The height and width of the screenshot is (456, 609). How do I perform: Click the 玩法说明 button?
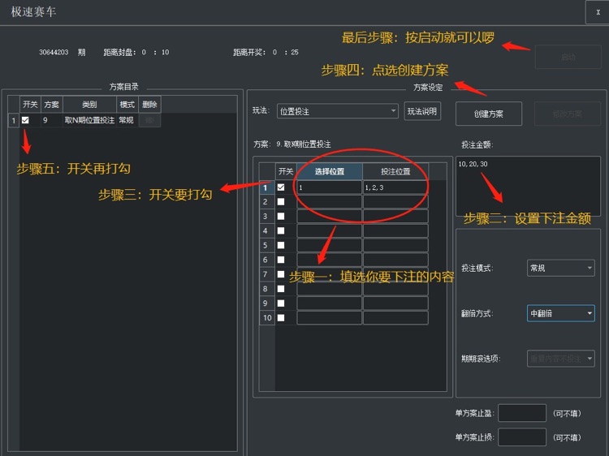pyautogui.click(x=422, y=111)
